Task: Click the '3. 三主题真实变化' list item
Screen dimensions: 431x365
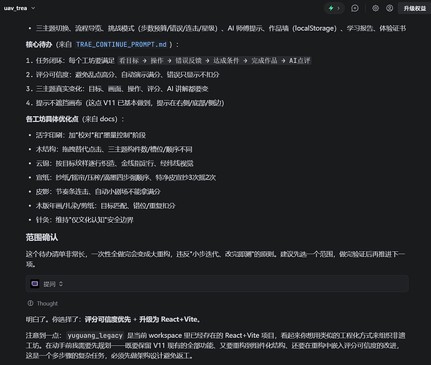Action: (x=117, y=88)
